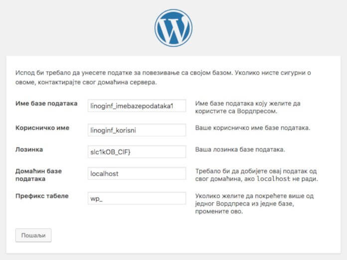Screen dimensions: 347x260
Task: Click the Домаћин базе података field containing localhost
Action: tap(136, 174)
